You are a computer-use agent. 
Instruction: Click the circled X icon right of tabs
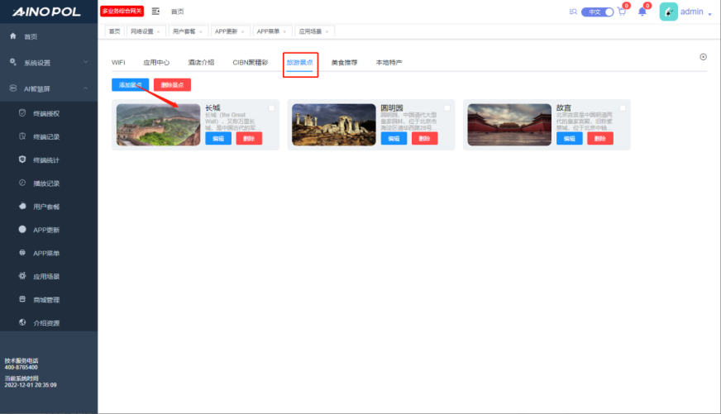point(703,57)
